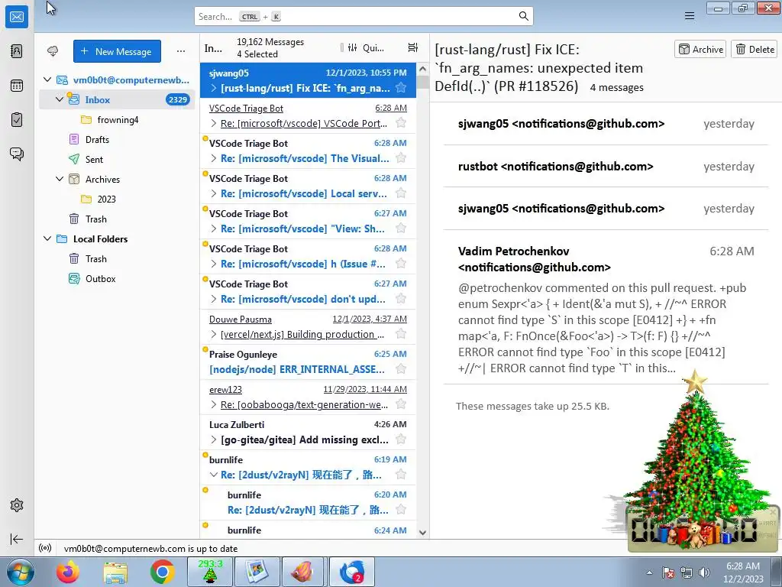This screenshot has width=782, height=587.
Task: Open Christmas tree countdown taskbar app
Action: [209, 572]
